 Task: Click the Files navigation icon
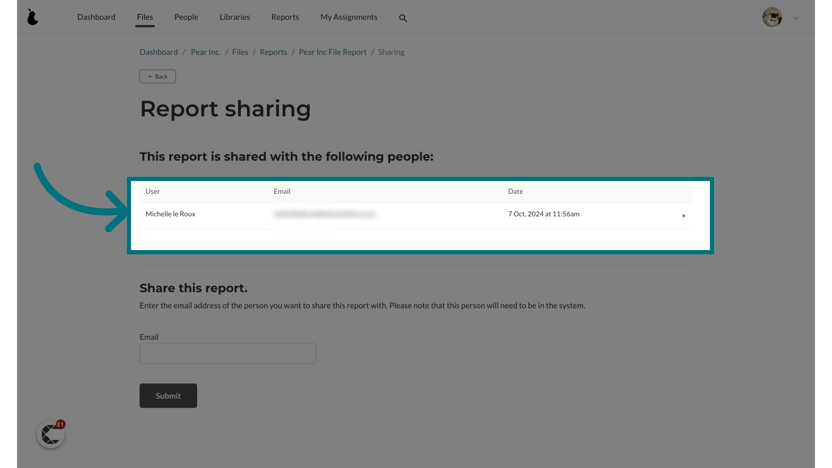[x=145, y=16]
